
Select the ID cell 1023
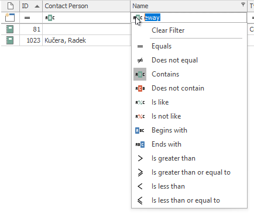(x=31, y=40)
